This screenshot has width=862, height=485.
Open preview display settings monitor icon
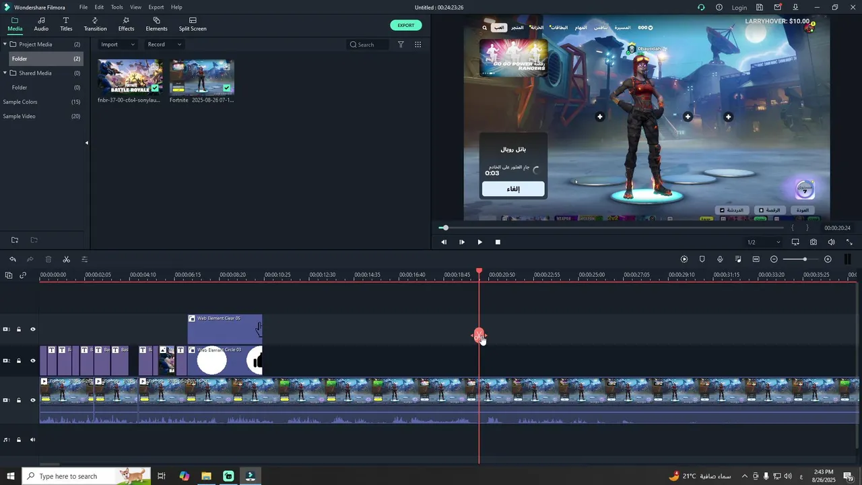[x=795, y=242]
